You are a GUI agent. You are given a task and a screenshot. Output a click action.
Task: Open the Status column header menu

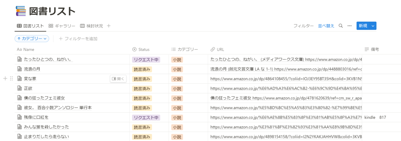coord(141,49)
